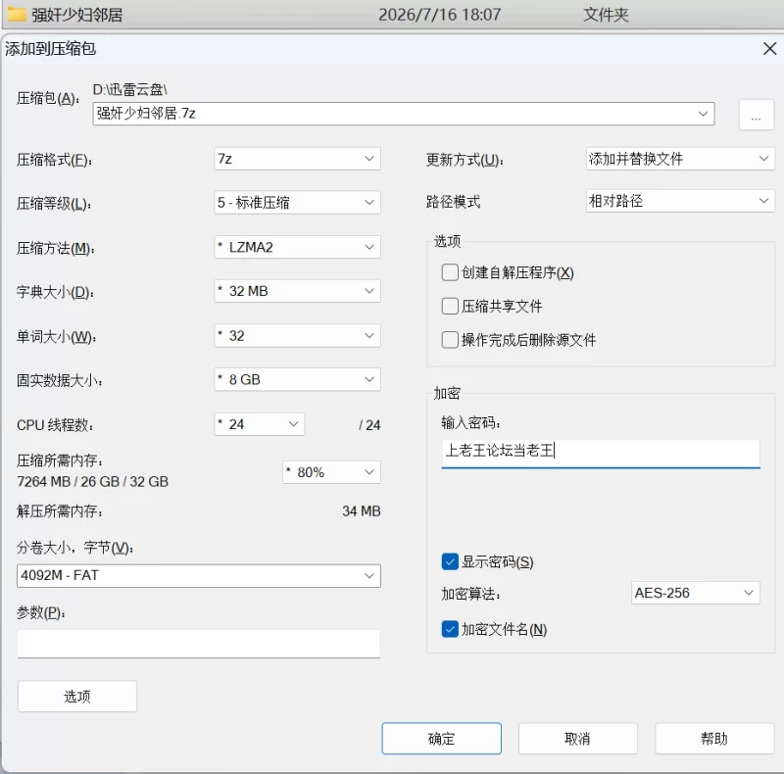The image size is (784, 774).
Task: Click the 文件夹 type cell in the background list
Action: (606, 15)
